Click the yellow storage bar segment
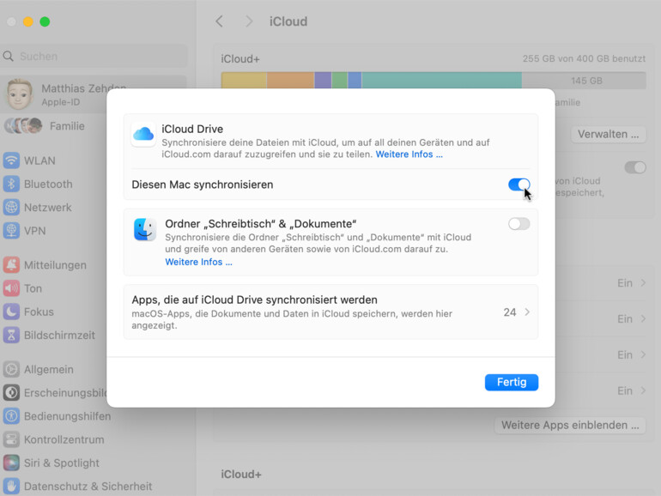 click(x=244, y=80)
